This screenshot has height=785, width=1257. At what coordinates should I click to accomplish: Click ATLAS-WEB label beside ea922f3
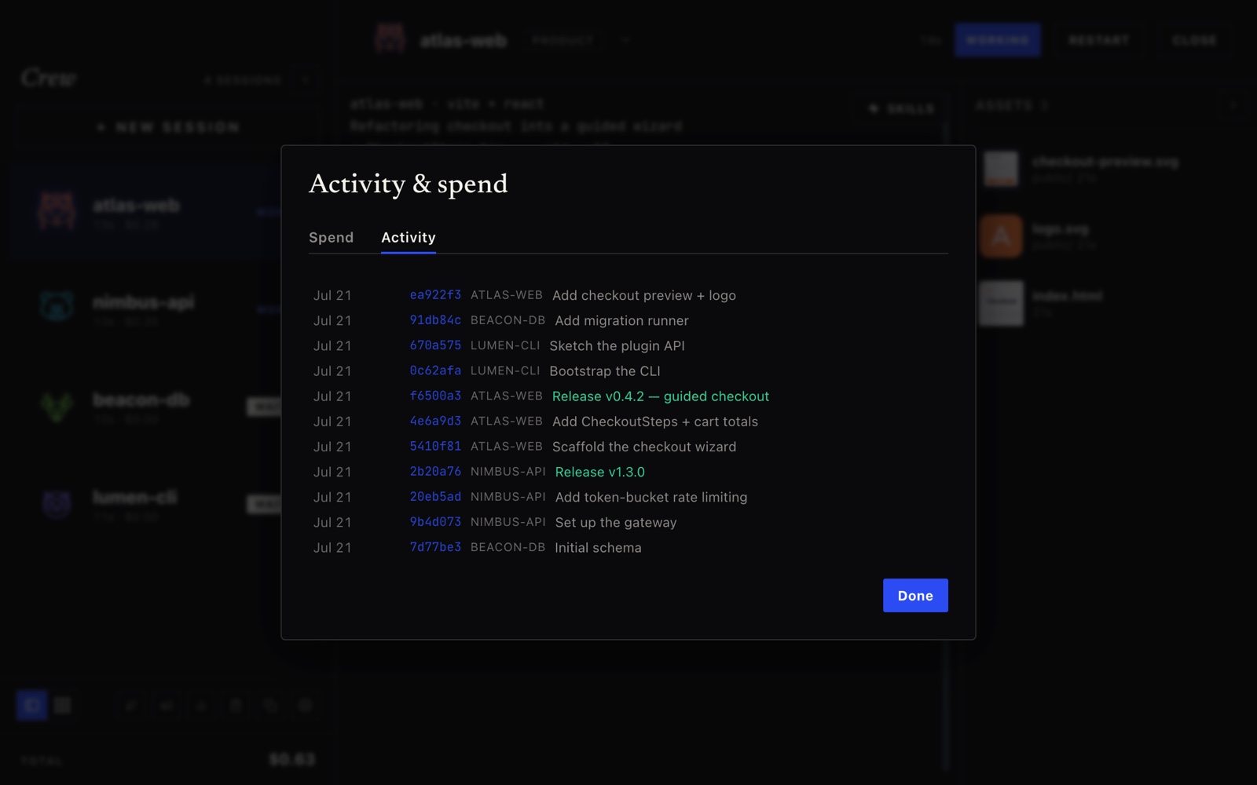507,295
